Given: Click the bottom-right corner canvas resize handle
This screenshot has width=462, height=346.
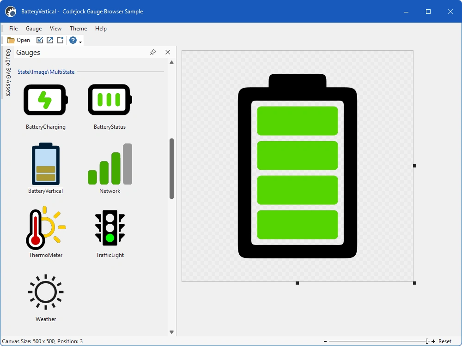Looking at the screenshot, I should point(414,283).
